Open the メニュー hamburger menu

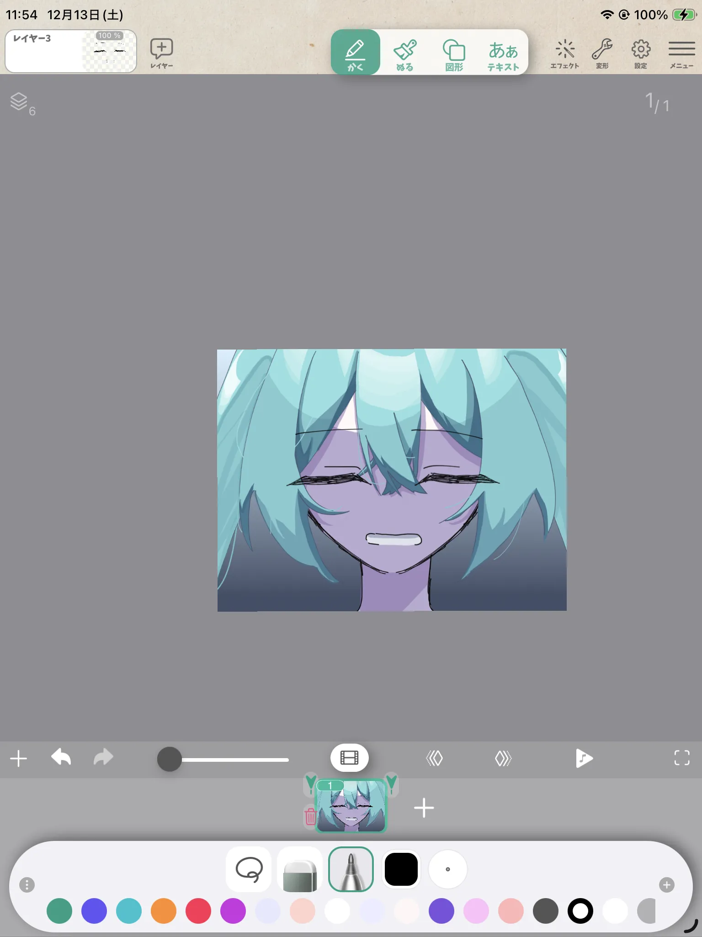682,54
